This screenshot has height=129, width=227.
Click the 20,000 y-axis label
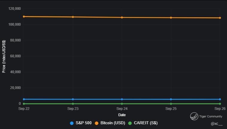(16, 88)
